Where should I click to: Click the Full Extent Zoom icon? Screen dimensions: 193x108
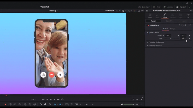coord(67,104)
